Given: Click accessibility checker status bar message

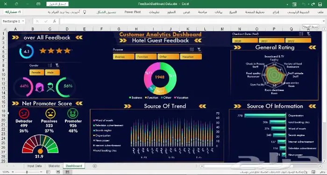Looking at the screenshot, I should point(274,172).
